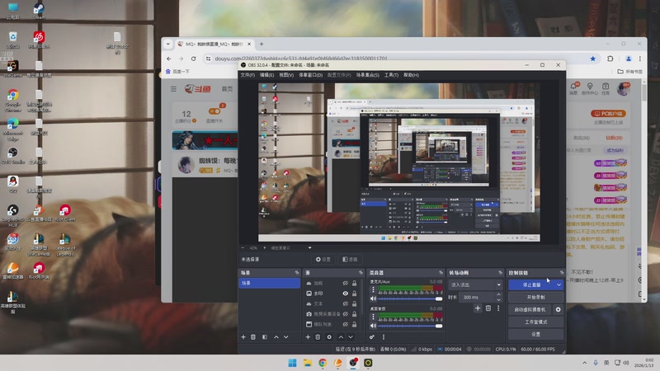Open source properties gear in sources toolbar
Screen dimensions: 660x371
[x=329, y=337]
